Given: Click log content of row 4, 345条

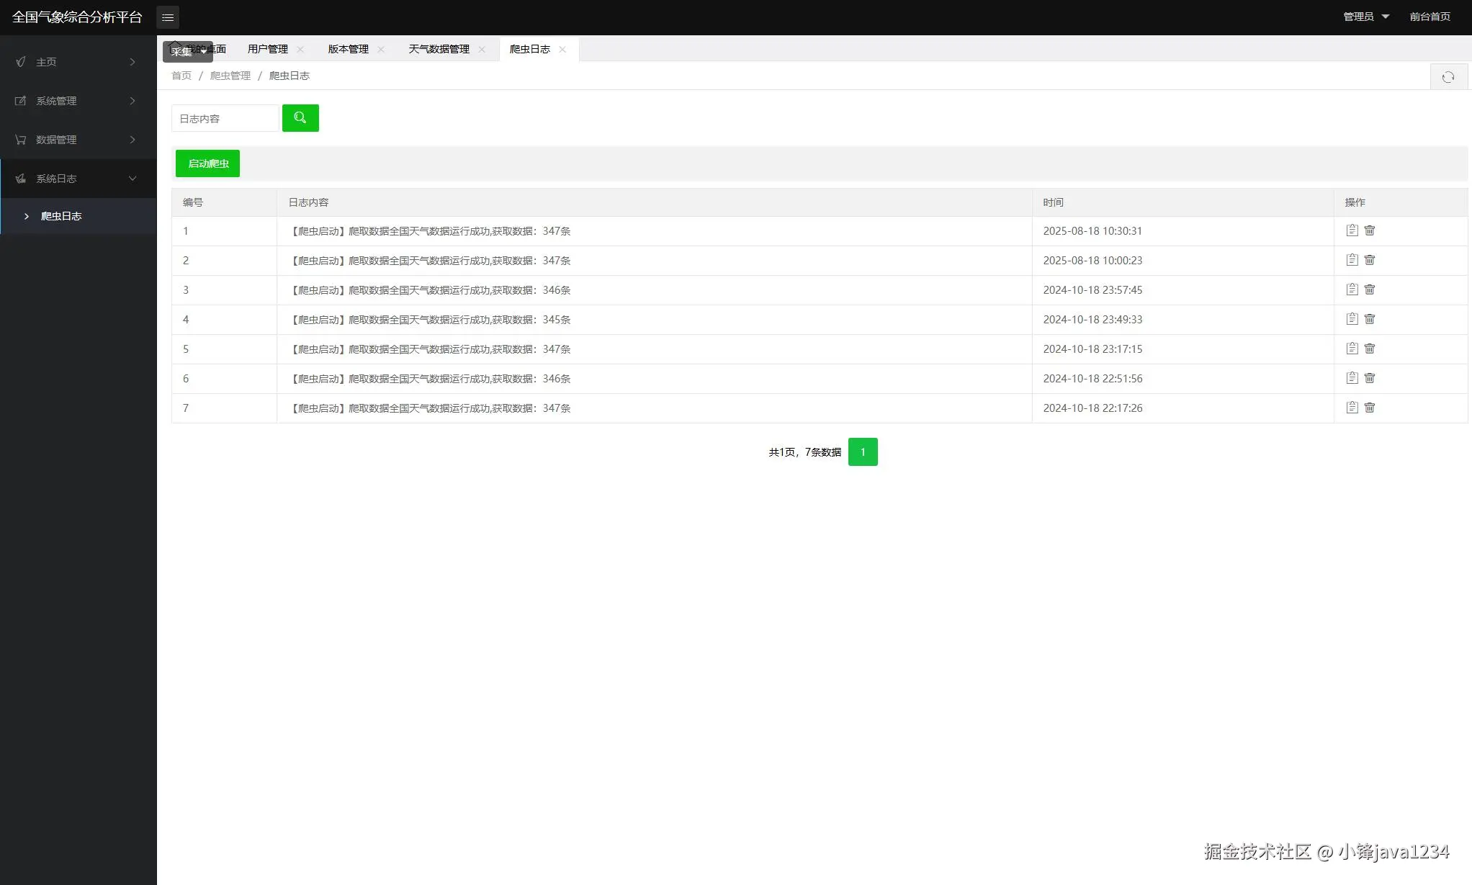Looking at the screenshot, I should [x=430, y=320].
